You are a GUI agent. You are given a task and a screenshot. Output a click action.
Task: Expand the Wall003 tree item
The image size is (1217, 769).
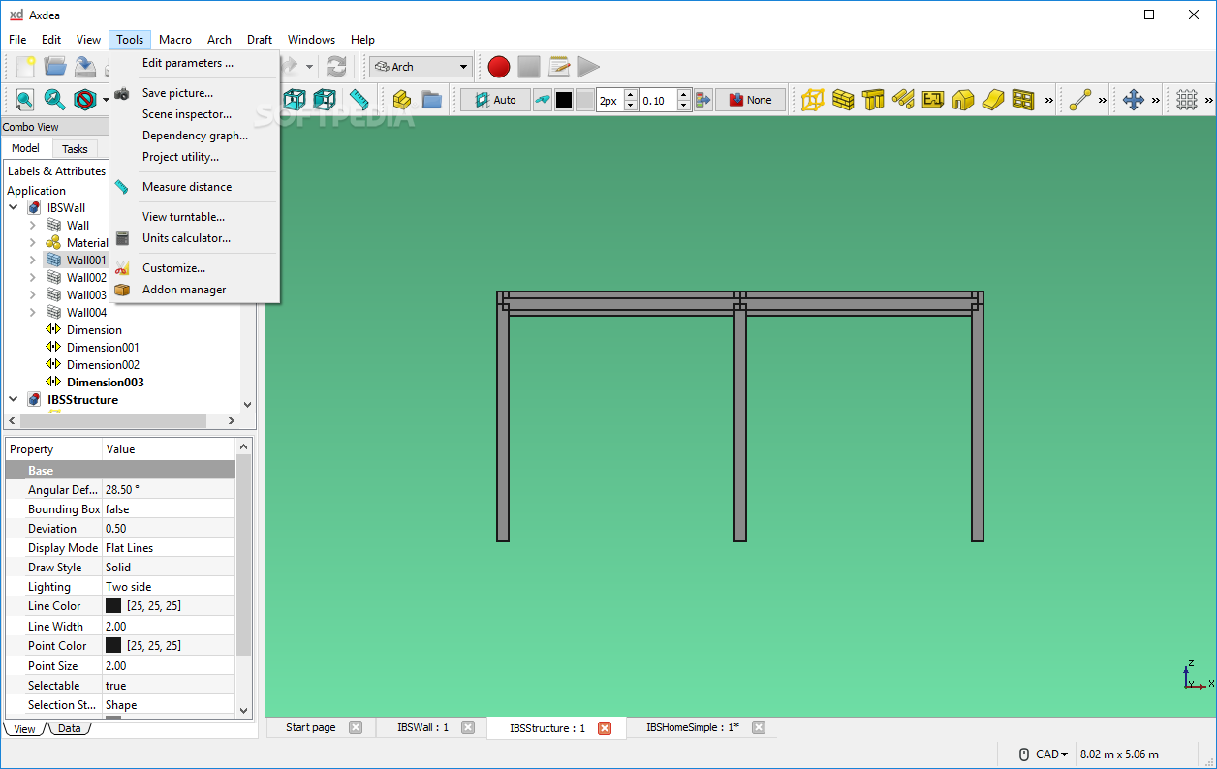[32, 294]
